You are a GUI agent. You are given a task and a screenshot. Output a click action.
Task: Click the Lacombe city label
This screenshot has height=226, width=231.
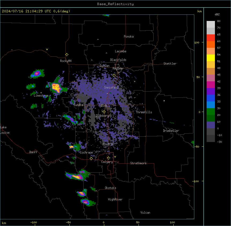click(x=121, y=51)
